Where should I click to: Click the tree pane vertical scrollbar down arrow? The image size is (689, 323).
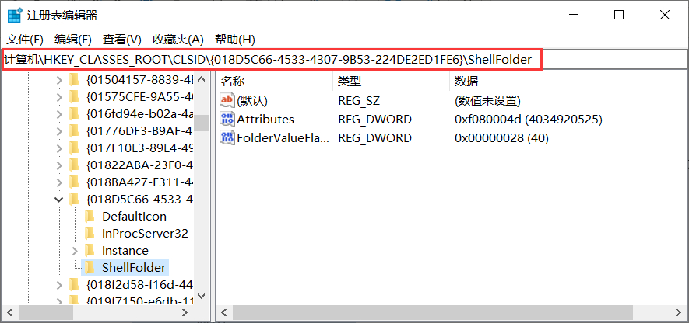click(202, 296)
